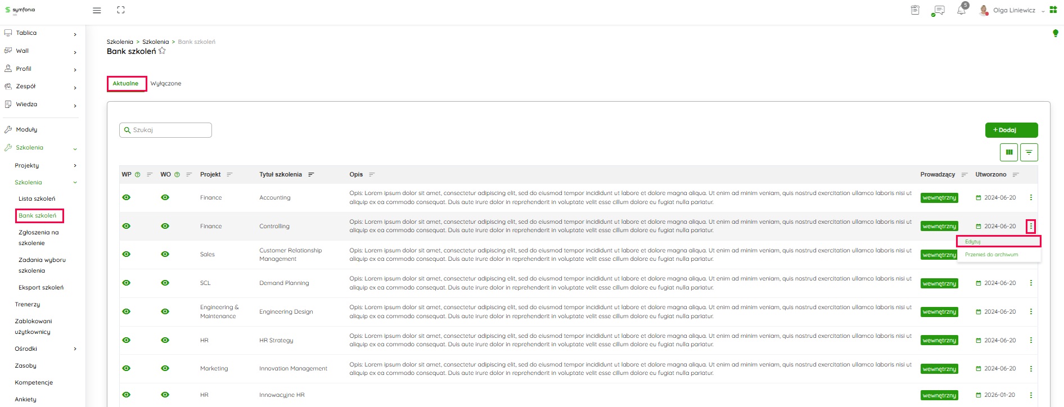The height and width of the screenshot is (407, 1064).
Task: Open the clipboard tasks icon in header
Action: point(915,10)
